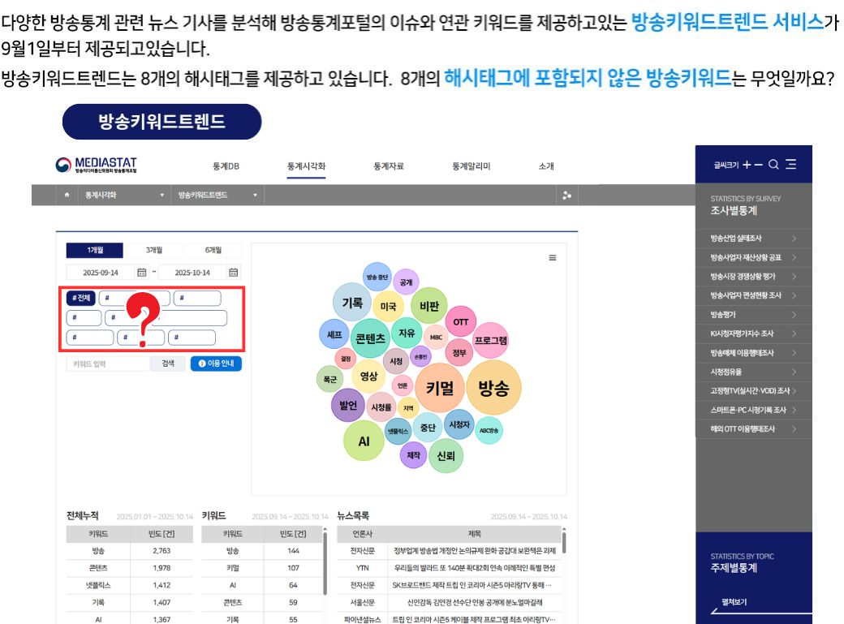The width and height of the screenshot is (844, 624).
Task: Click the 키멀 keyword bubble
Action: click(x=444, y=388)
